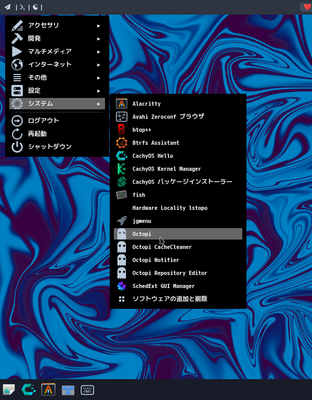Open the インターネット menu category
Image resolution: width=312 pixels, height=400 pixels.
(x=57, y=65)
